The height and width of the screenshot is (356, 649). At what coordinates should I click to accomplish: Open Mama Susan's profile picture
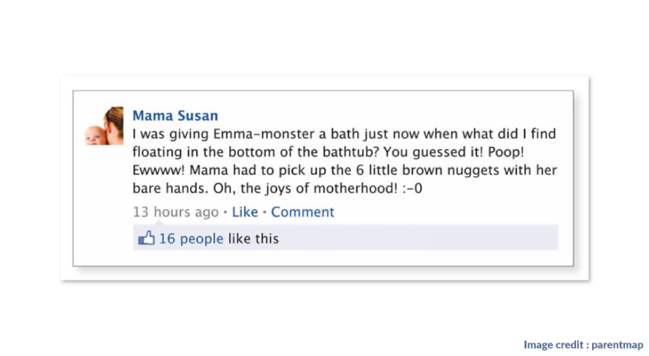[x=105, y=126]
